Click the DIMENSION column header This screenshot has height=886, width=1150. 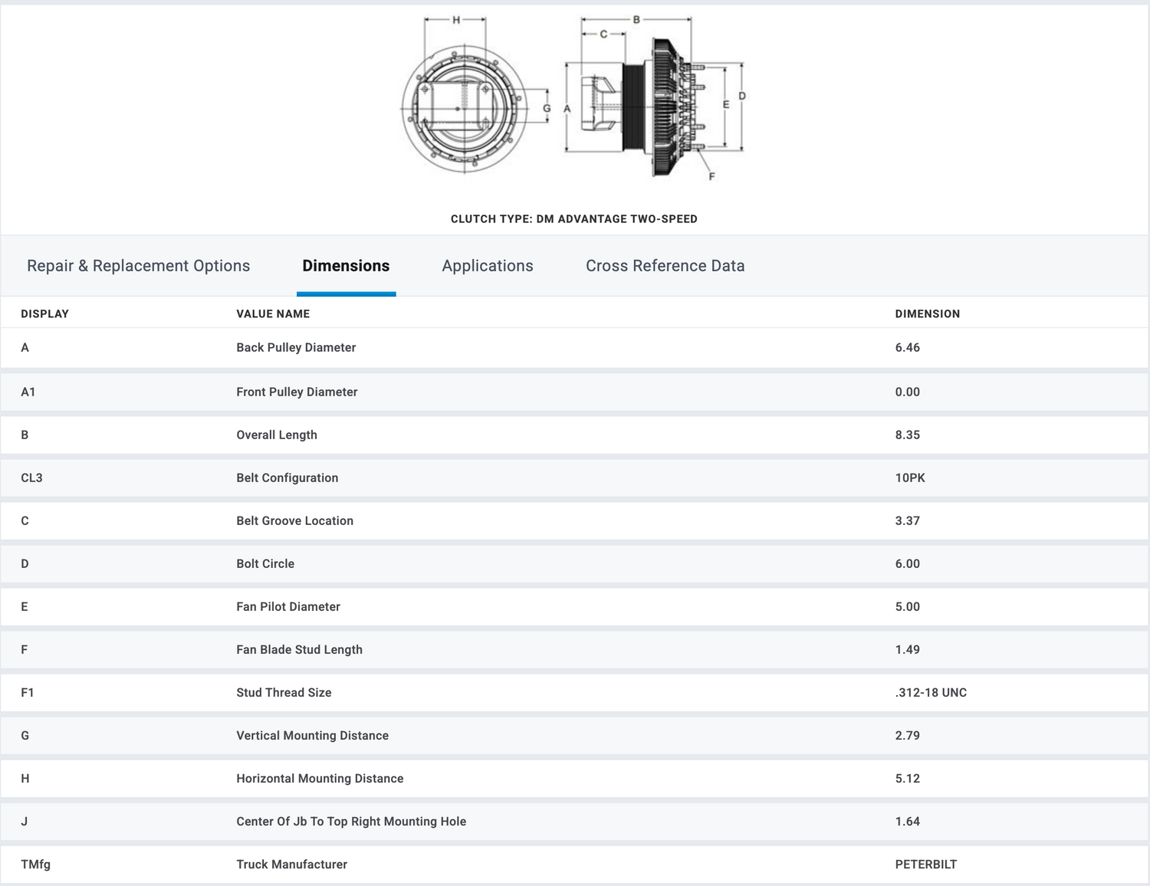pos(927,313)
